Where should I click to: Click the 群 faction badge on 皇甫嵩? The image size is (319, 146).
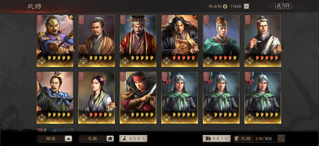(x=42, y=61)
